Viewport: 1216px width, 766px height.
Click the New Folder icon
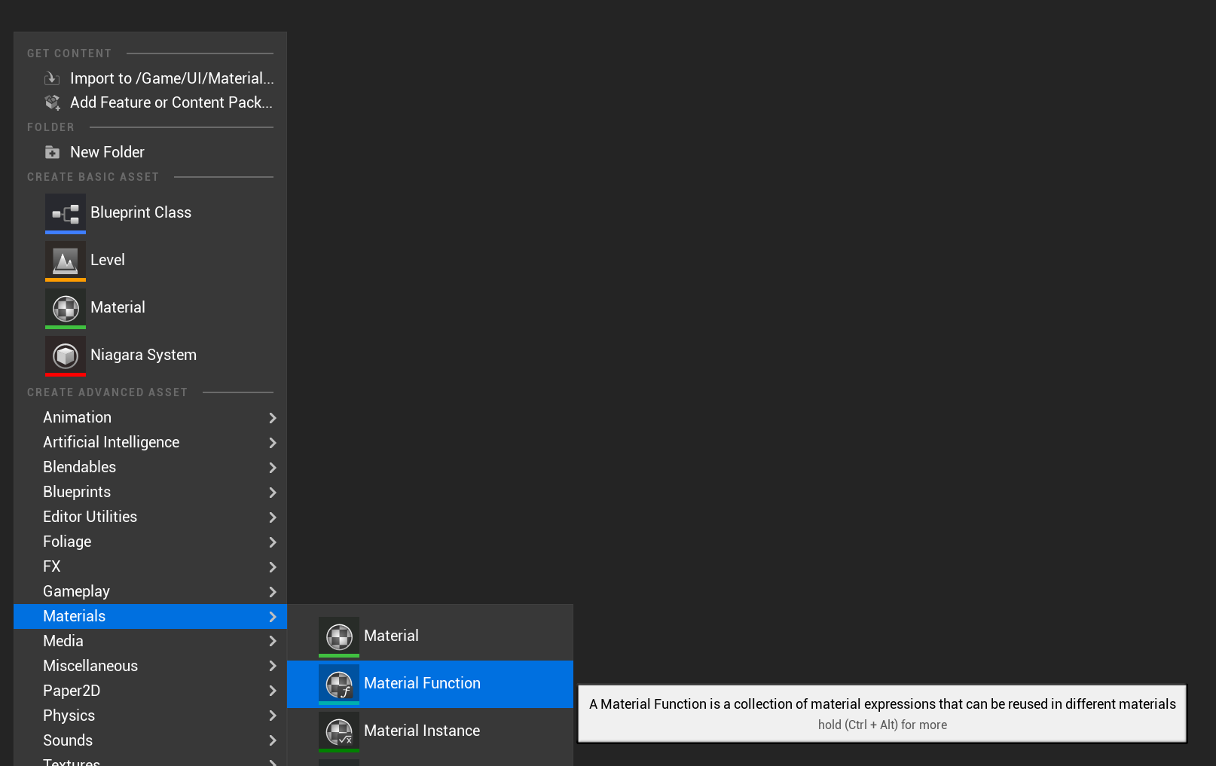pos(52,152)
